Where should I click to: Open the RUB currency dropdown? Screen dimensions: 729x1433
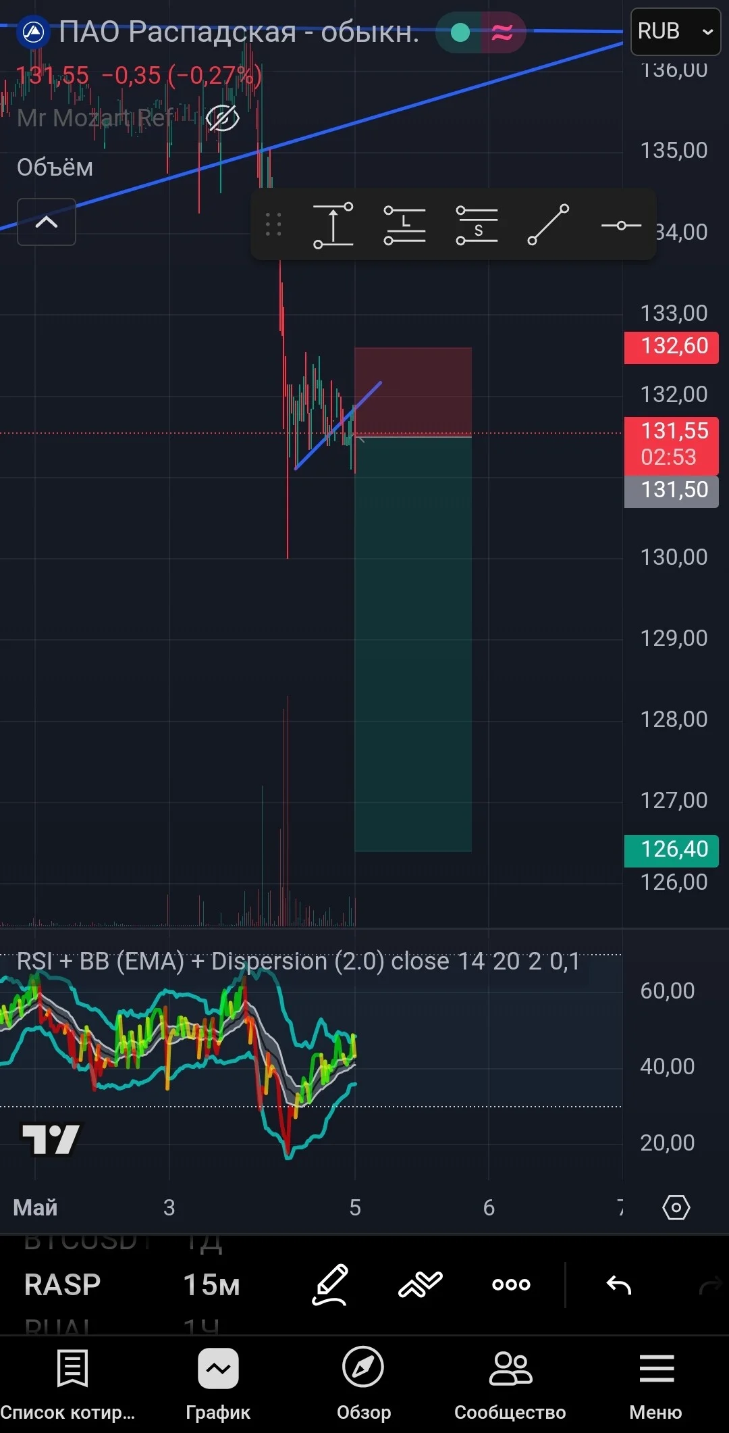coord(676,31)
